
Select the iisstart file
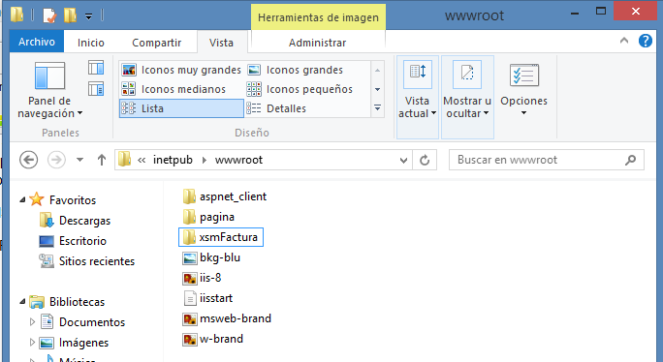pyautogui.click(x=208, y=298)
